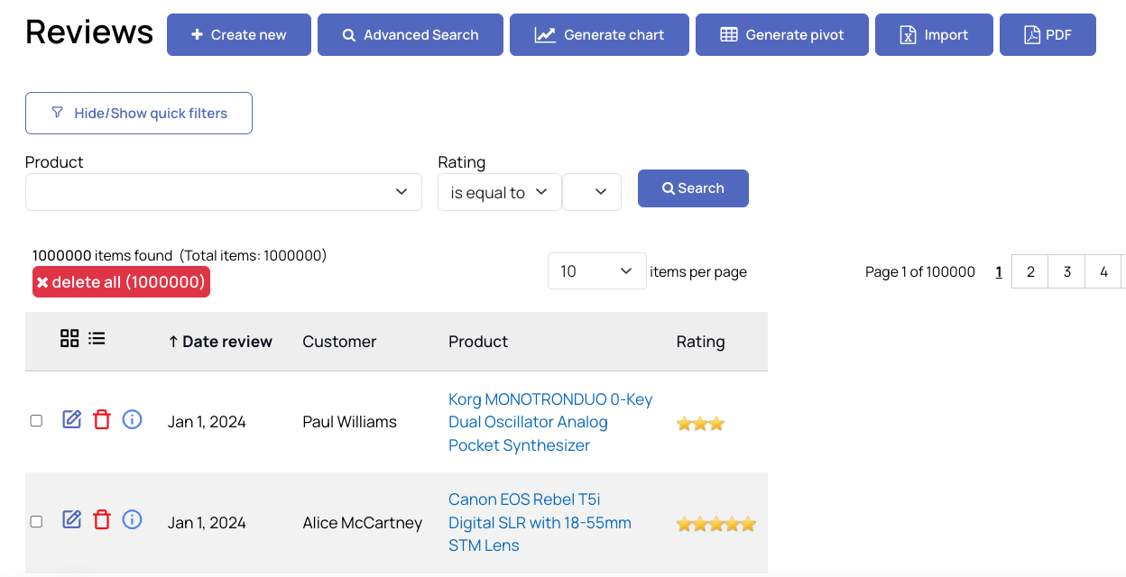This screenshot has width=1126, height=577.
Task: Click red trash icon for Paul Williams review
Action: 102,419
